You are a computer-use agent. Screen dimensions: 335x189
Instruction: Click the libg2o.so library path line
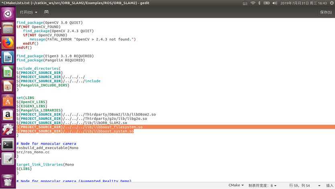82,119
